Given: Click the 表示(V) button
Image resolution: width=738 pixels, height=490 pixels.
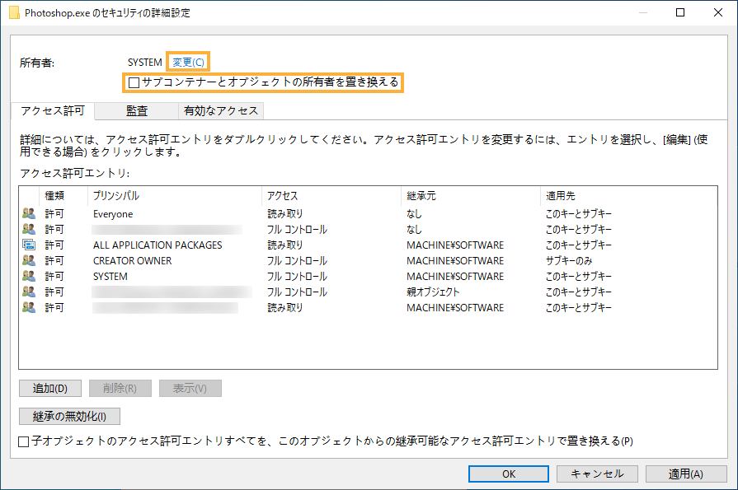Looking at the screenshot, I should (190, 389).
